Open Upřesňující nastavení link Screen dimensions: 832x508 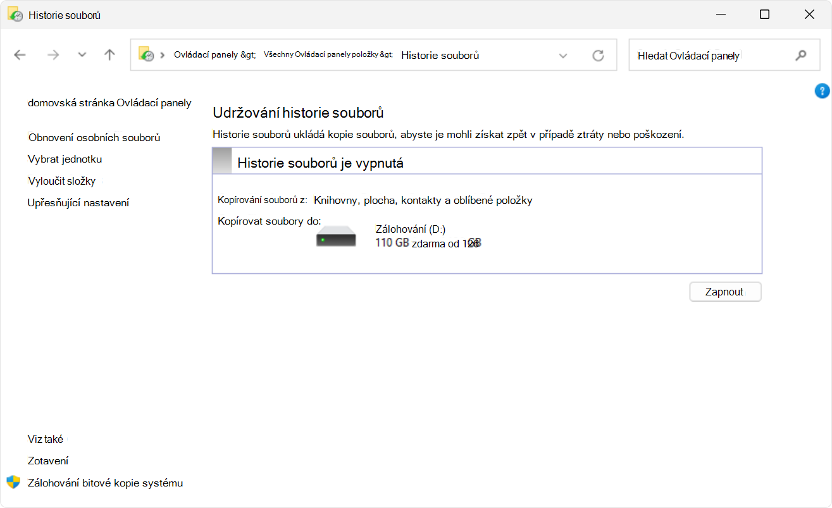(78, 202)
